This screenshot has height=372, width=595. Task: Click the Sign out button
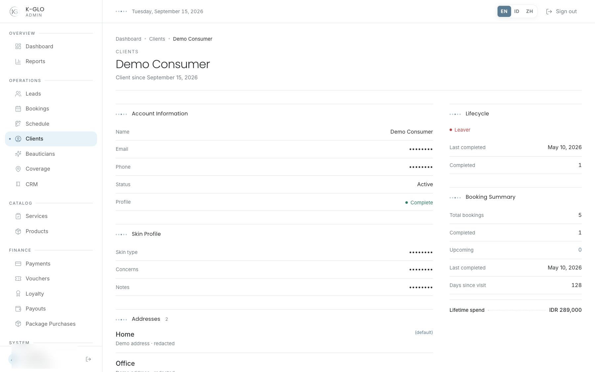(x=561, y=11)
